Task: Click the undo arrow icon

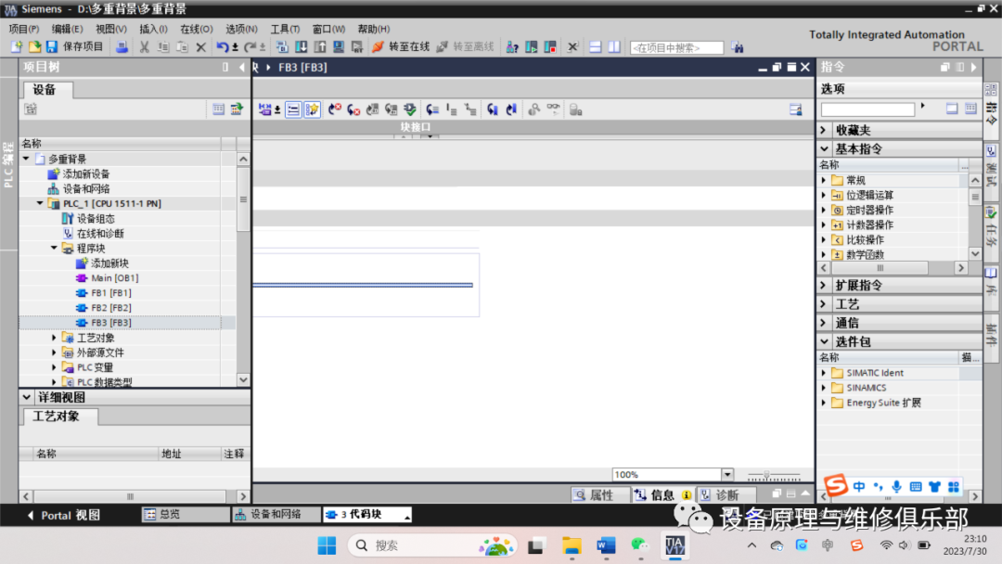Action: coord(222,46)
